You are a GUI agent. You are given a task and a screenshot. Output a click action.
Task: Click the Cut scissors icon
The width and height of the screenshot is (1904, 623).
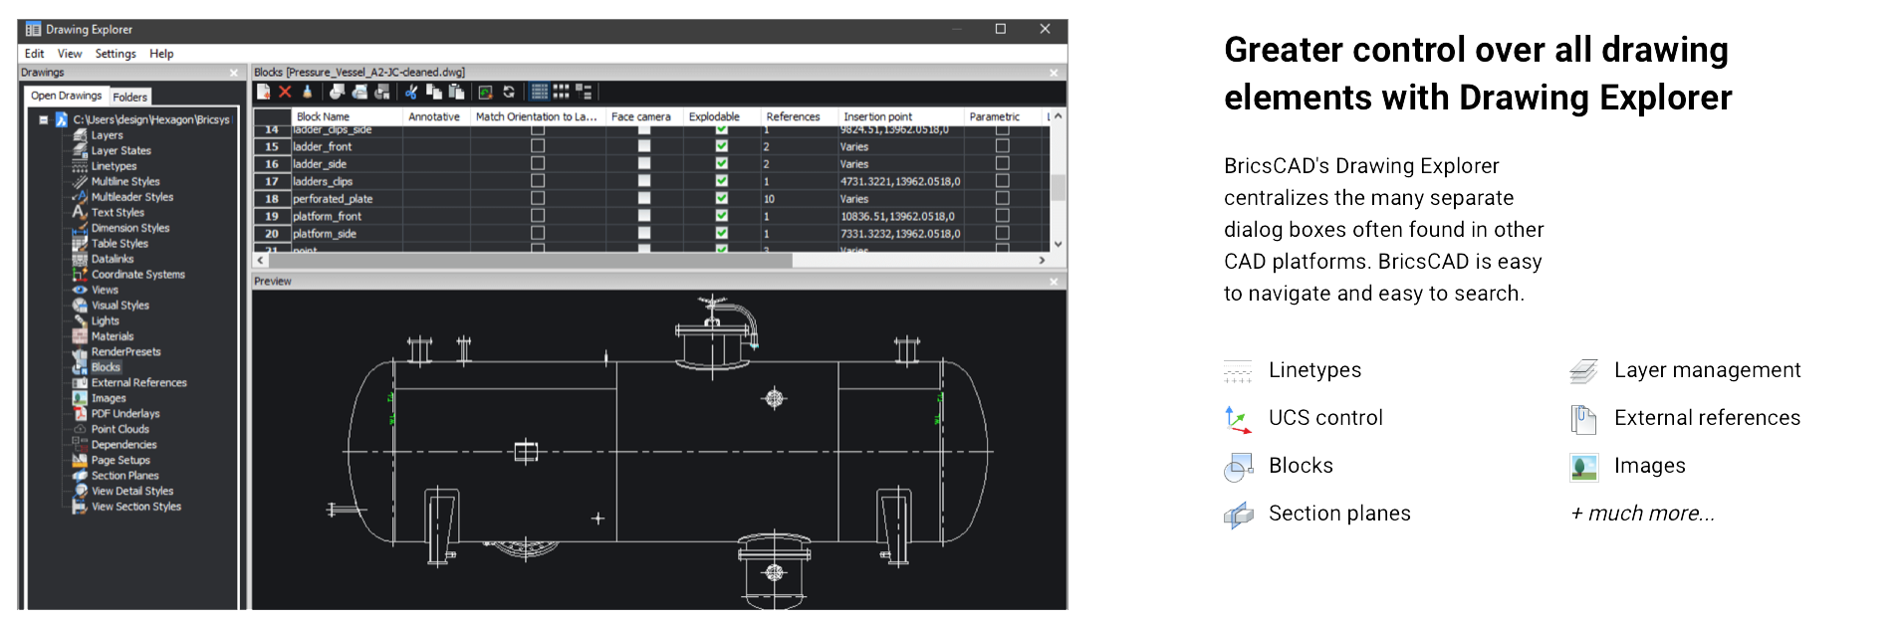click(x=411, y=92)
